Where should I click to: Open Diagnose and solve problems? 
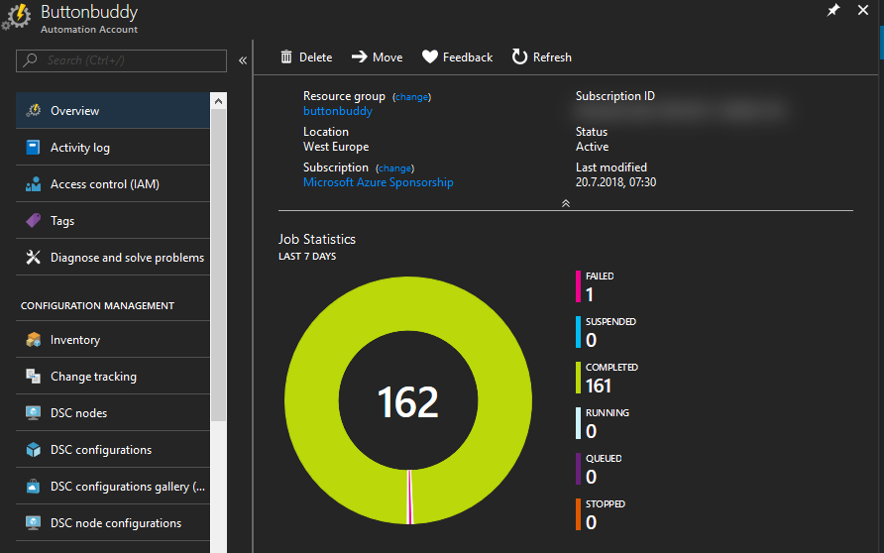(x=113, y=257)
